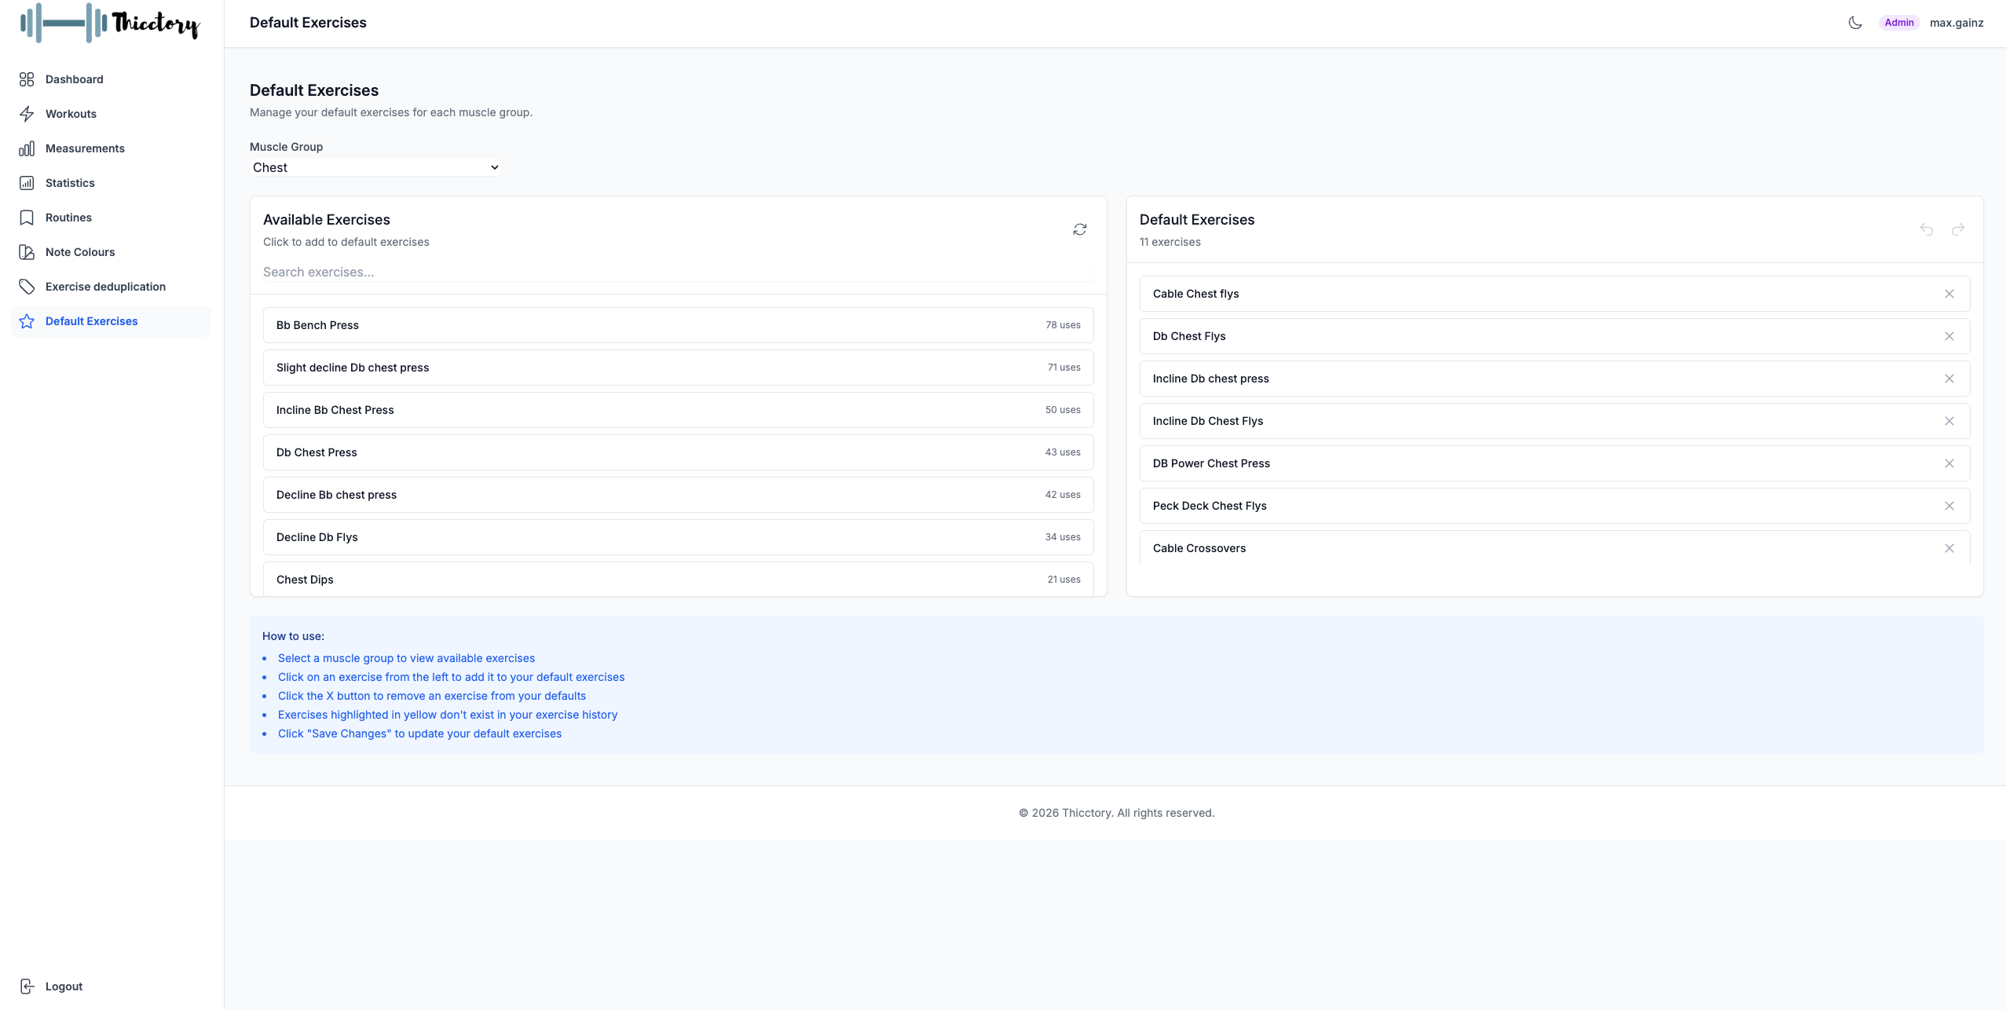Remove Cable Chest flys from defaults

point(1949,294)
